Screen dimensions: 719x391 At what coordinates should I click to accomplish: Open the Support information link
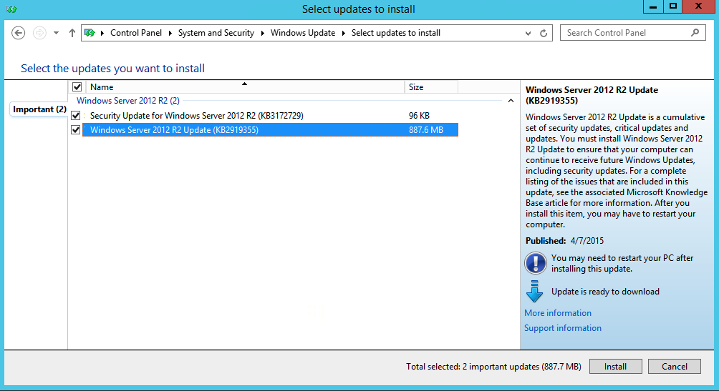(563, 328)
